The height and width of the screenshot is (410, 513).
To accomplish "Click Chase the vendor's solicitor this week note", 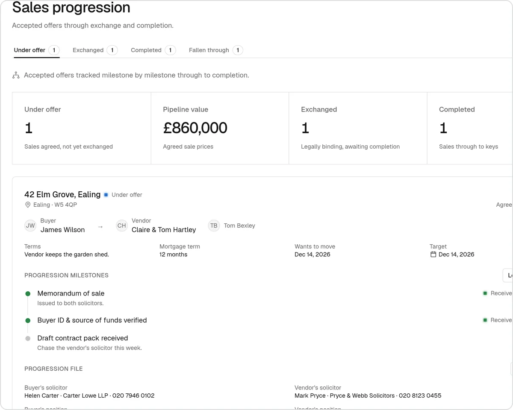I will point(89,348).
